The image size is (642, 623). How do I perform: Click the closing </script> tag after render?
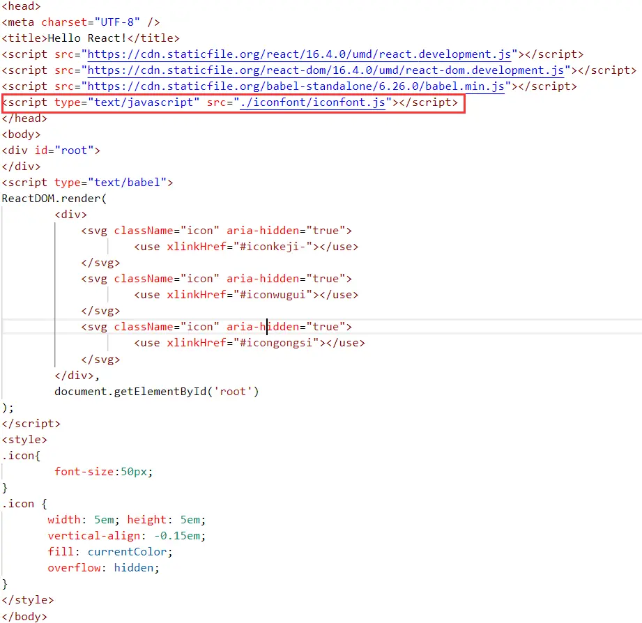pos(31,424)
